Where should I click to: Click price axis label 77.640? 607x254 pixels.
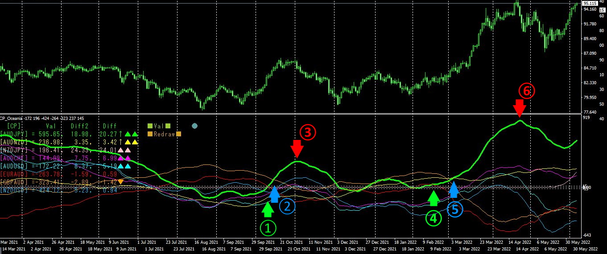(x=590, y=112)
